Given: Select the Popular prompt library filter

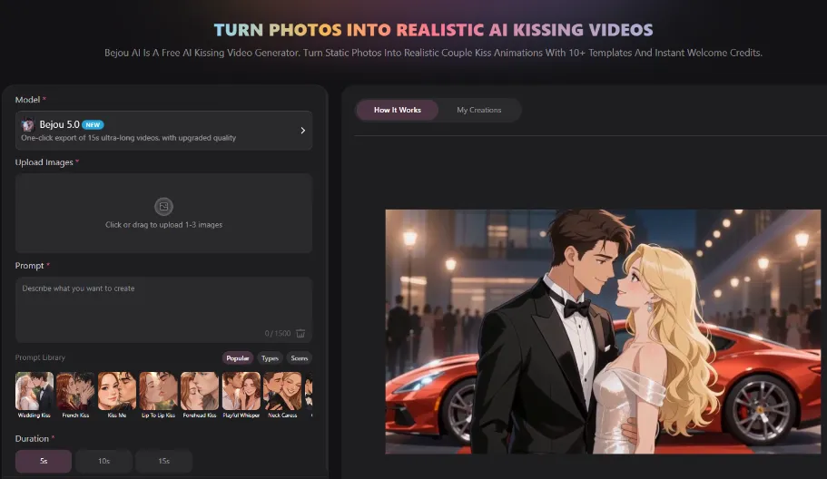Looking at the screenshot, I should pos(237,357).
